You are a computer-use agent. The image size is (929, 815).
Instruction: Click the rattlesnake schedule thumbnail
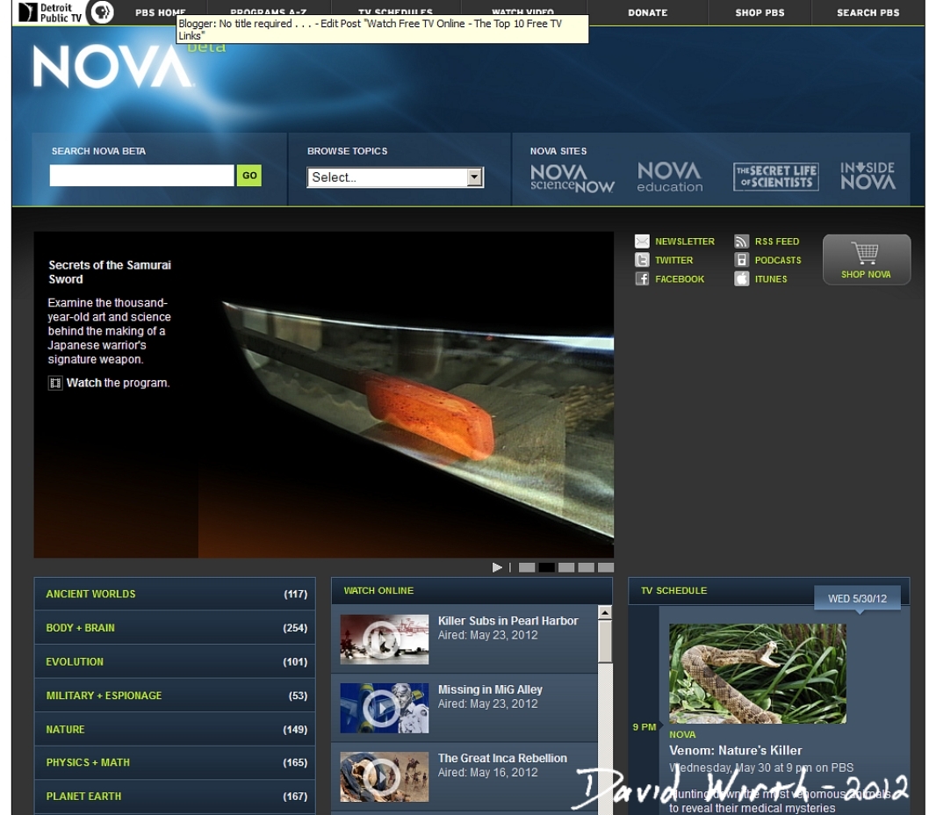tap(757, 674)
